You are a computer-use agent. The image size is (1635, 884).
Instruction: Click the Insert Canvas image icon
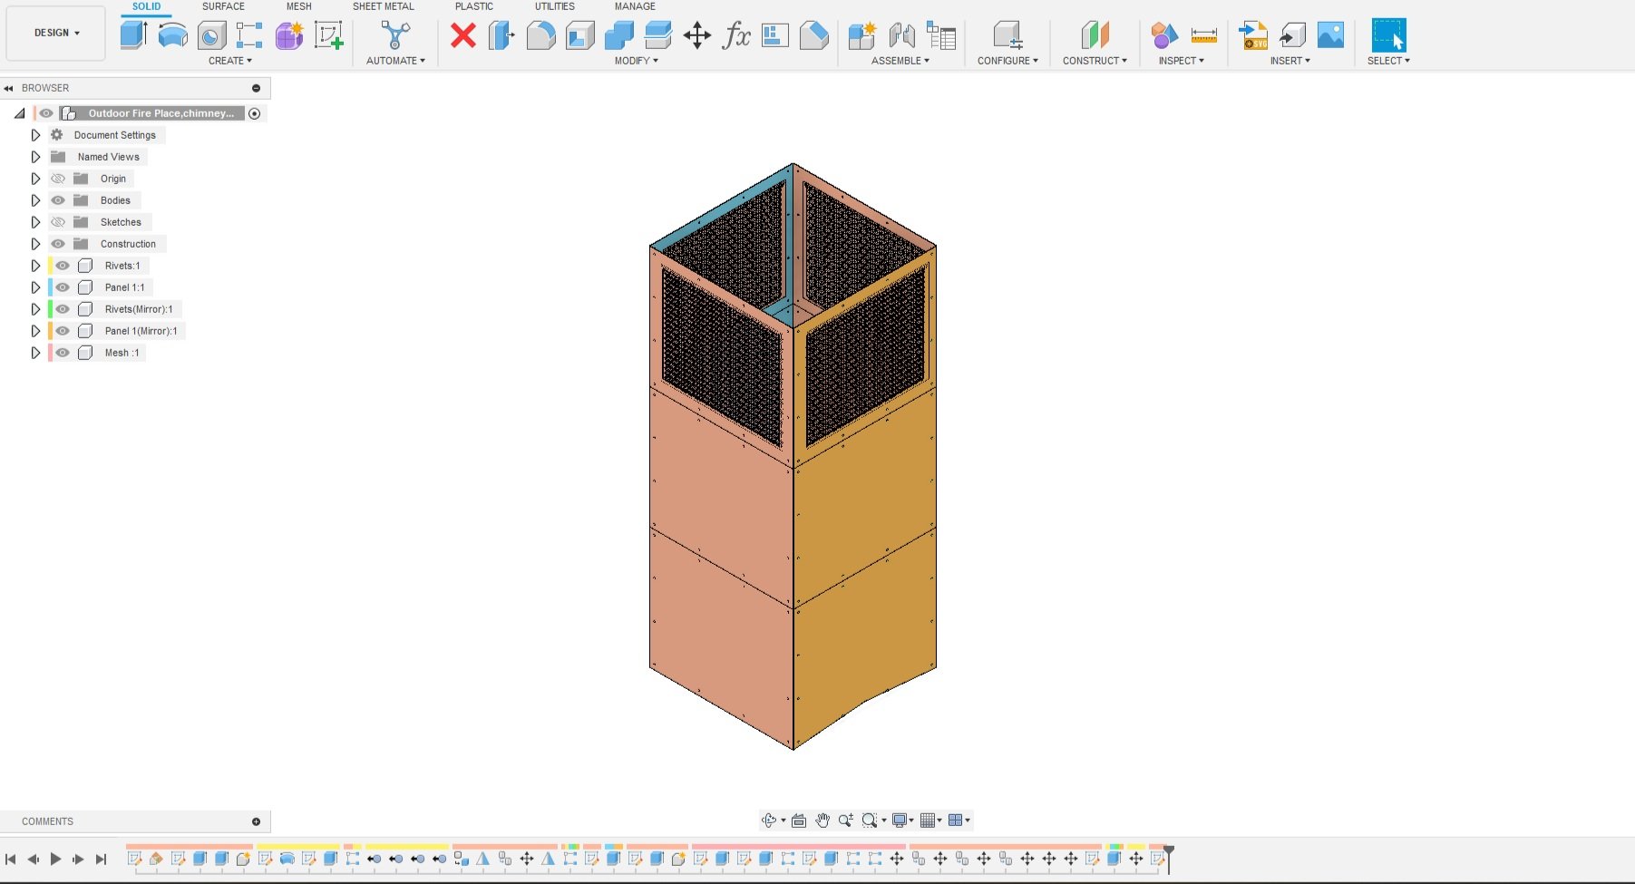pos(1330,35)
